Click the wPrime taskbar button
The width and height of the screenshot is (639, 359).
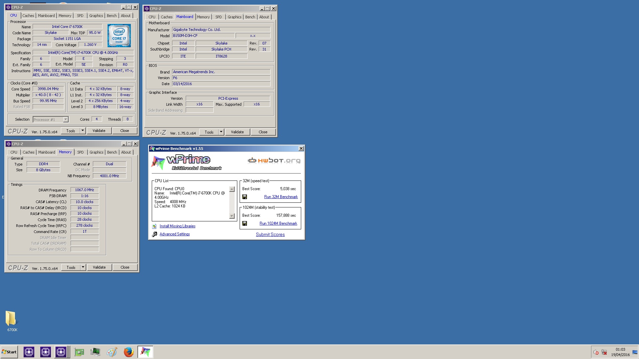[x=145, y=352]
